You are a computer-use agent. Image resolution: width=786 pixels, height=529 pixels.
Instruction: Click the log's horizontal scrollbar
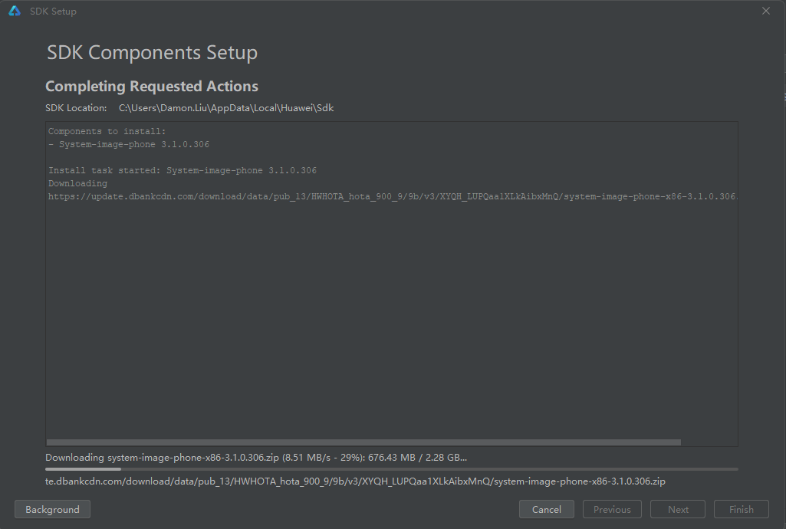coord(363,442)
